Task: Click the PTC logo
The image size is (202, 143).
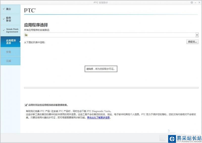Action: coord(30,10)
